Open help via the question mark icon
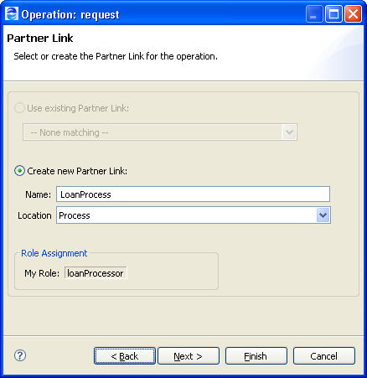 point(20,355)
